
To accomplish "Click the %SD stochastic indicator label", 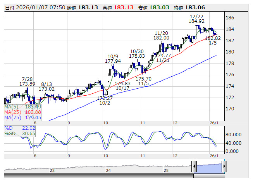I will (10, 133).
